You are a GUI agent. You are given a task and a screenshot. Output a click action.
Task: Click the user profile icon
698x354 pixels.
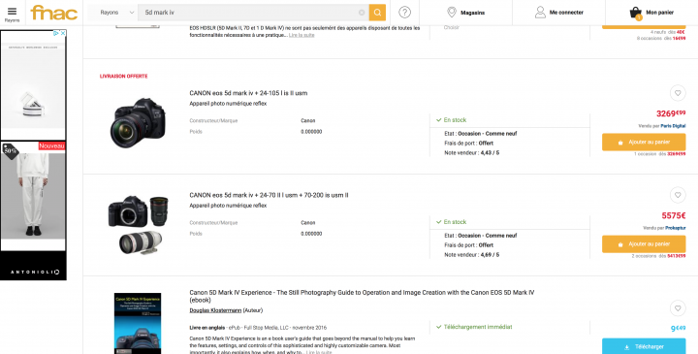540,13
